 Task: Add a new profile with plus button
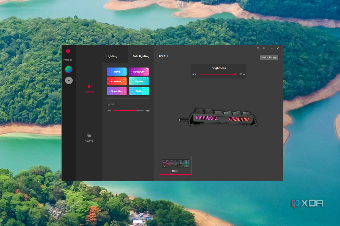tap(69, 81)
